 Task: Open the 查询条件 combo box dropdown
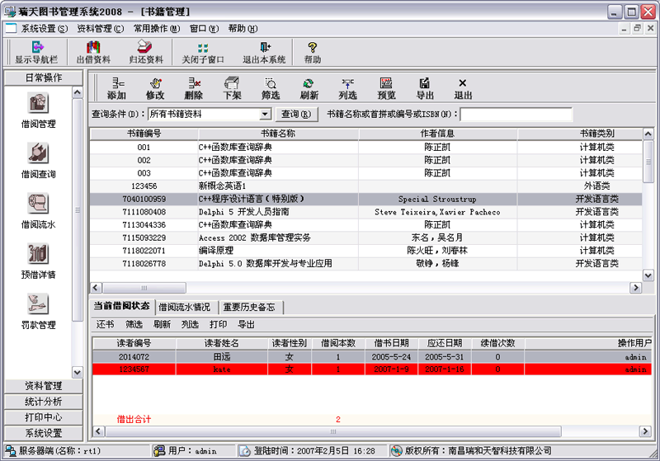coord(265,114)
